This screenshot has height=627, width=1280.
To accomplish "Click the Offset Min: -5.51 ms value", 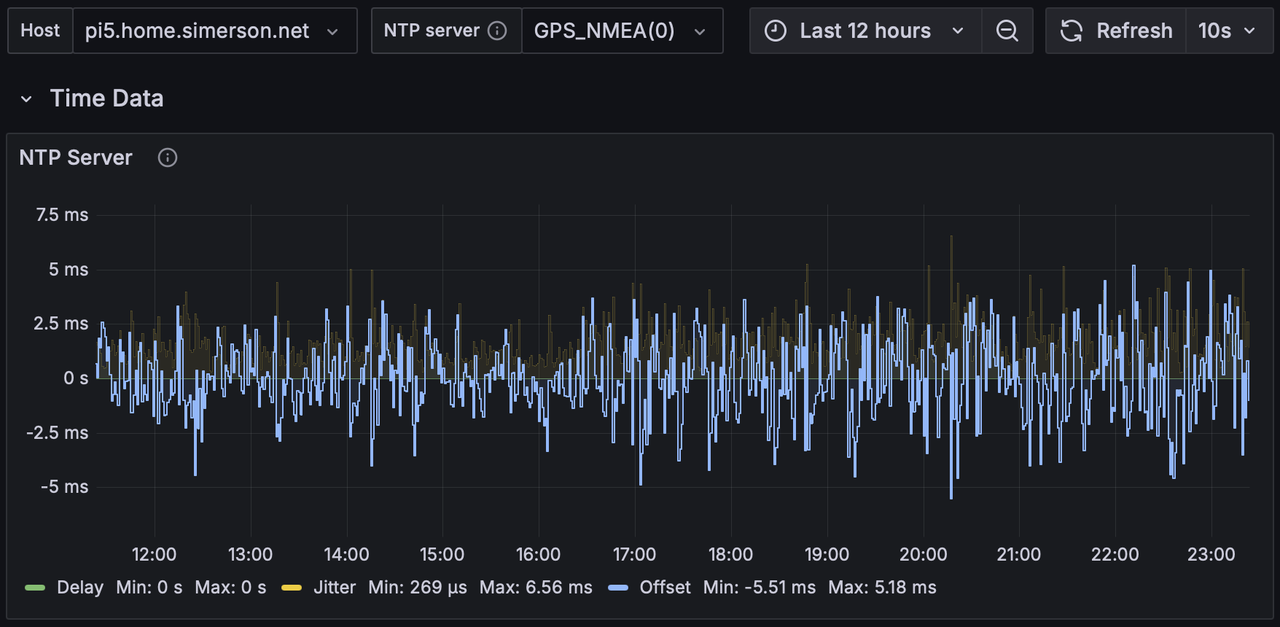I will [760, 588].
